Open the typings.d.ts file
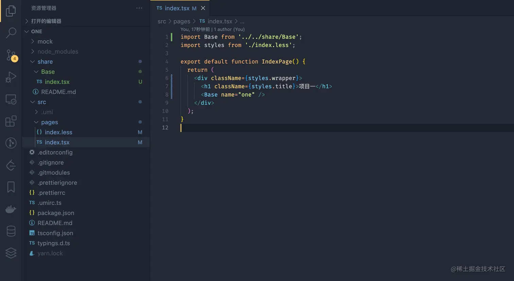The image size is (514, 281). [86, 243]
